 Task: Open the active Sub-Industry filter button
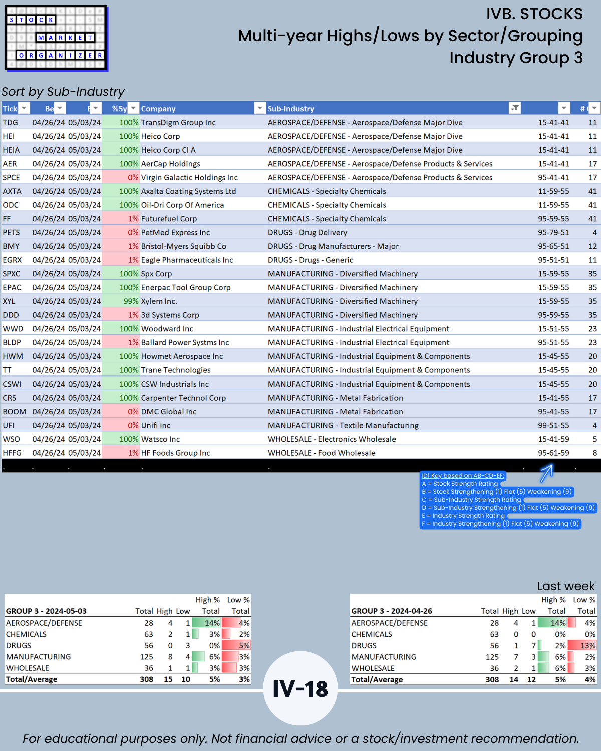515,108
